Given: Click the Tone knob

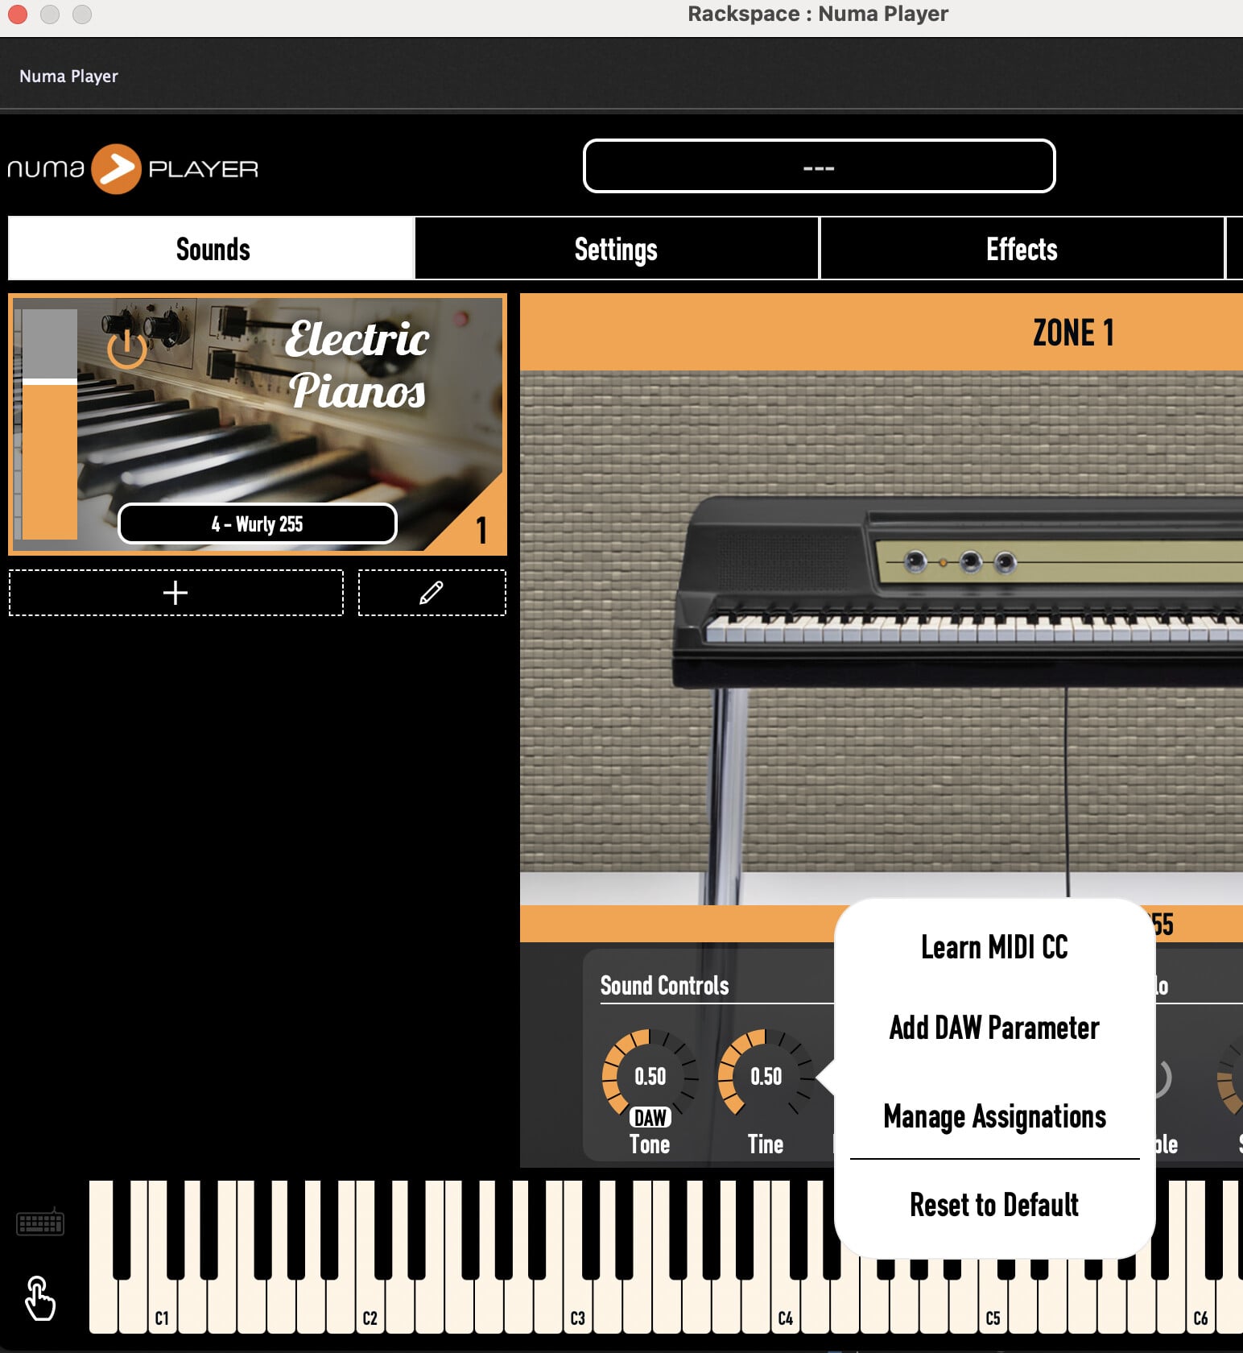Looking at the screenshot, I should [649, 1074].
